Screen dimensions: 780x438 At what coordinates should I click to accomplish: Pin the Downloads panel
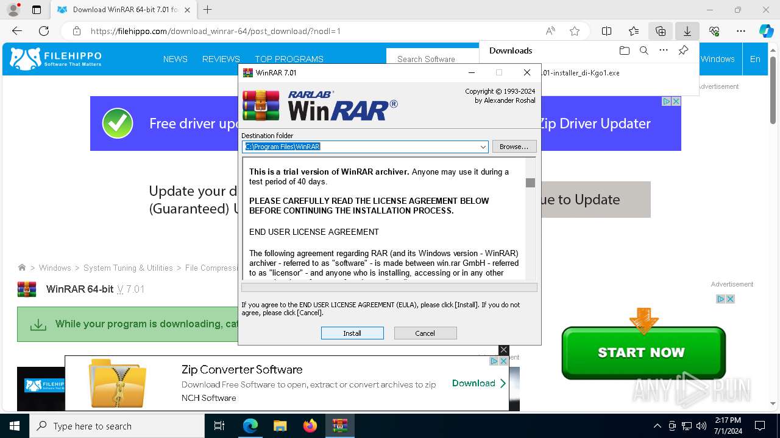(x=683, y=50)
